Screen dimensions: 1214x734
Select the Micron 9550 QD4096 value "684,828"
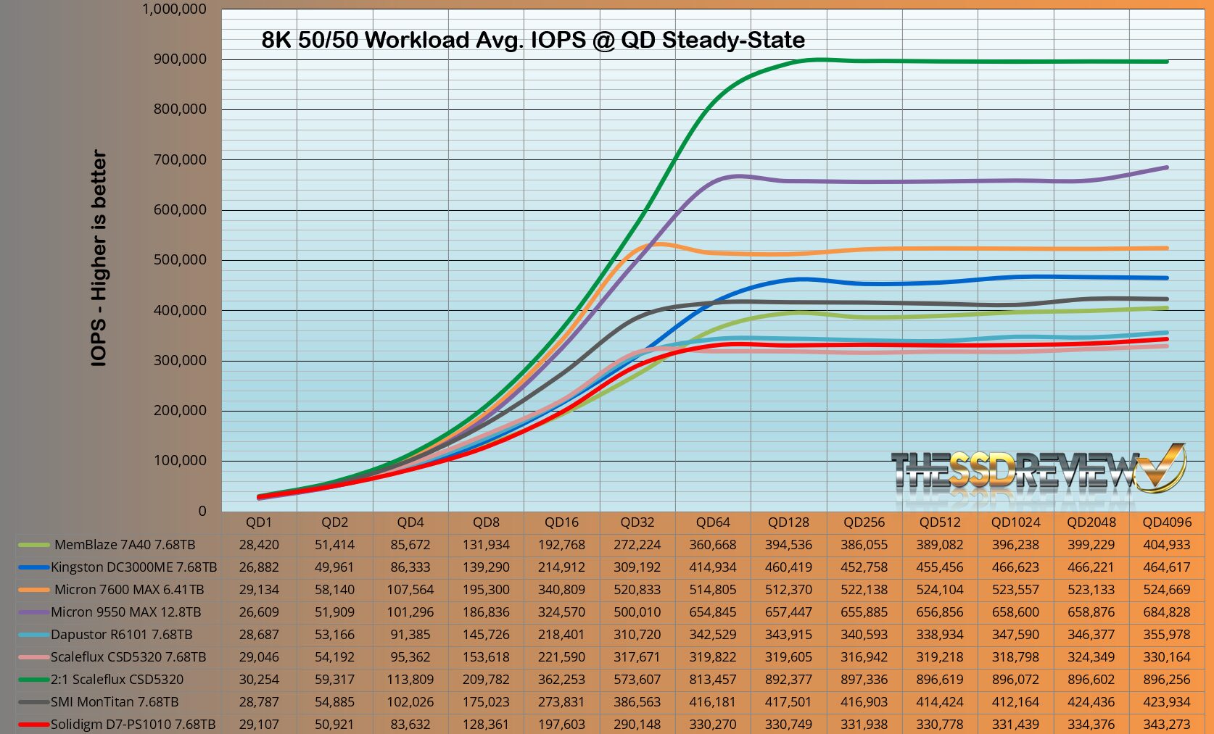pyautogui.click(x=1167, y=612)
